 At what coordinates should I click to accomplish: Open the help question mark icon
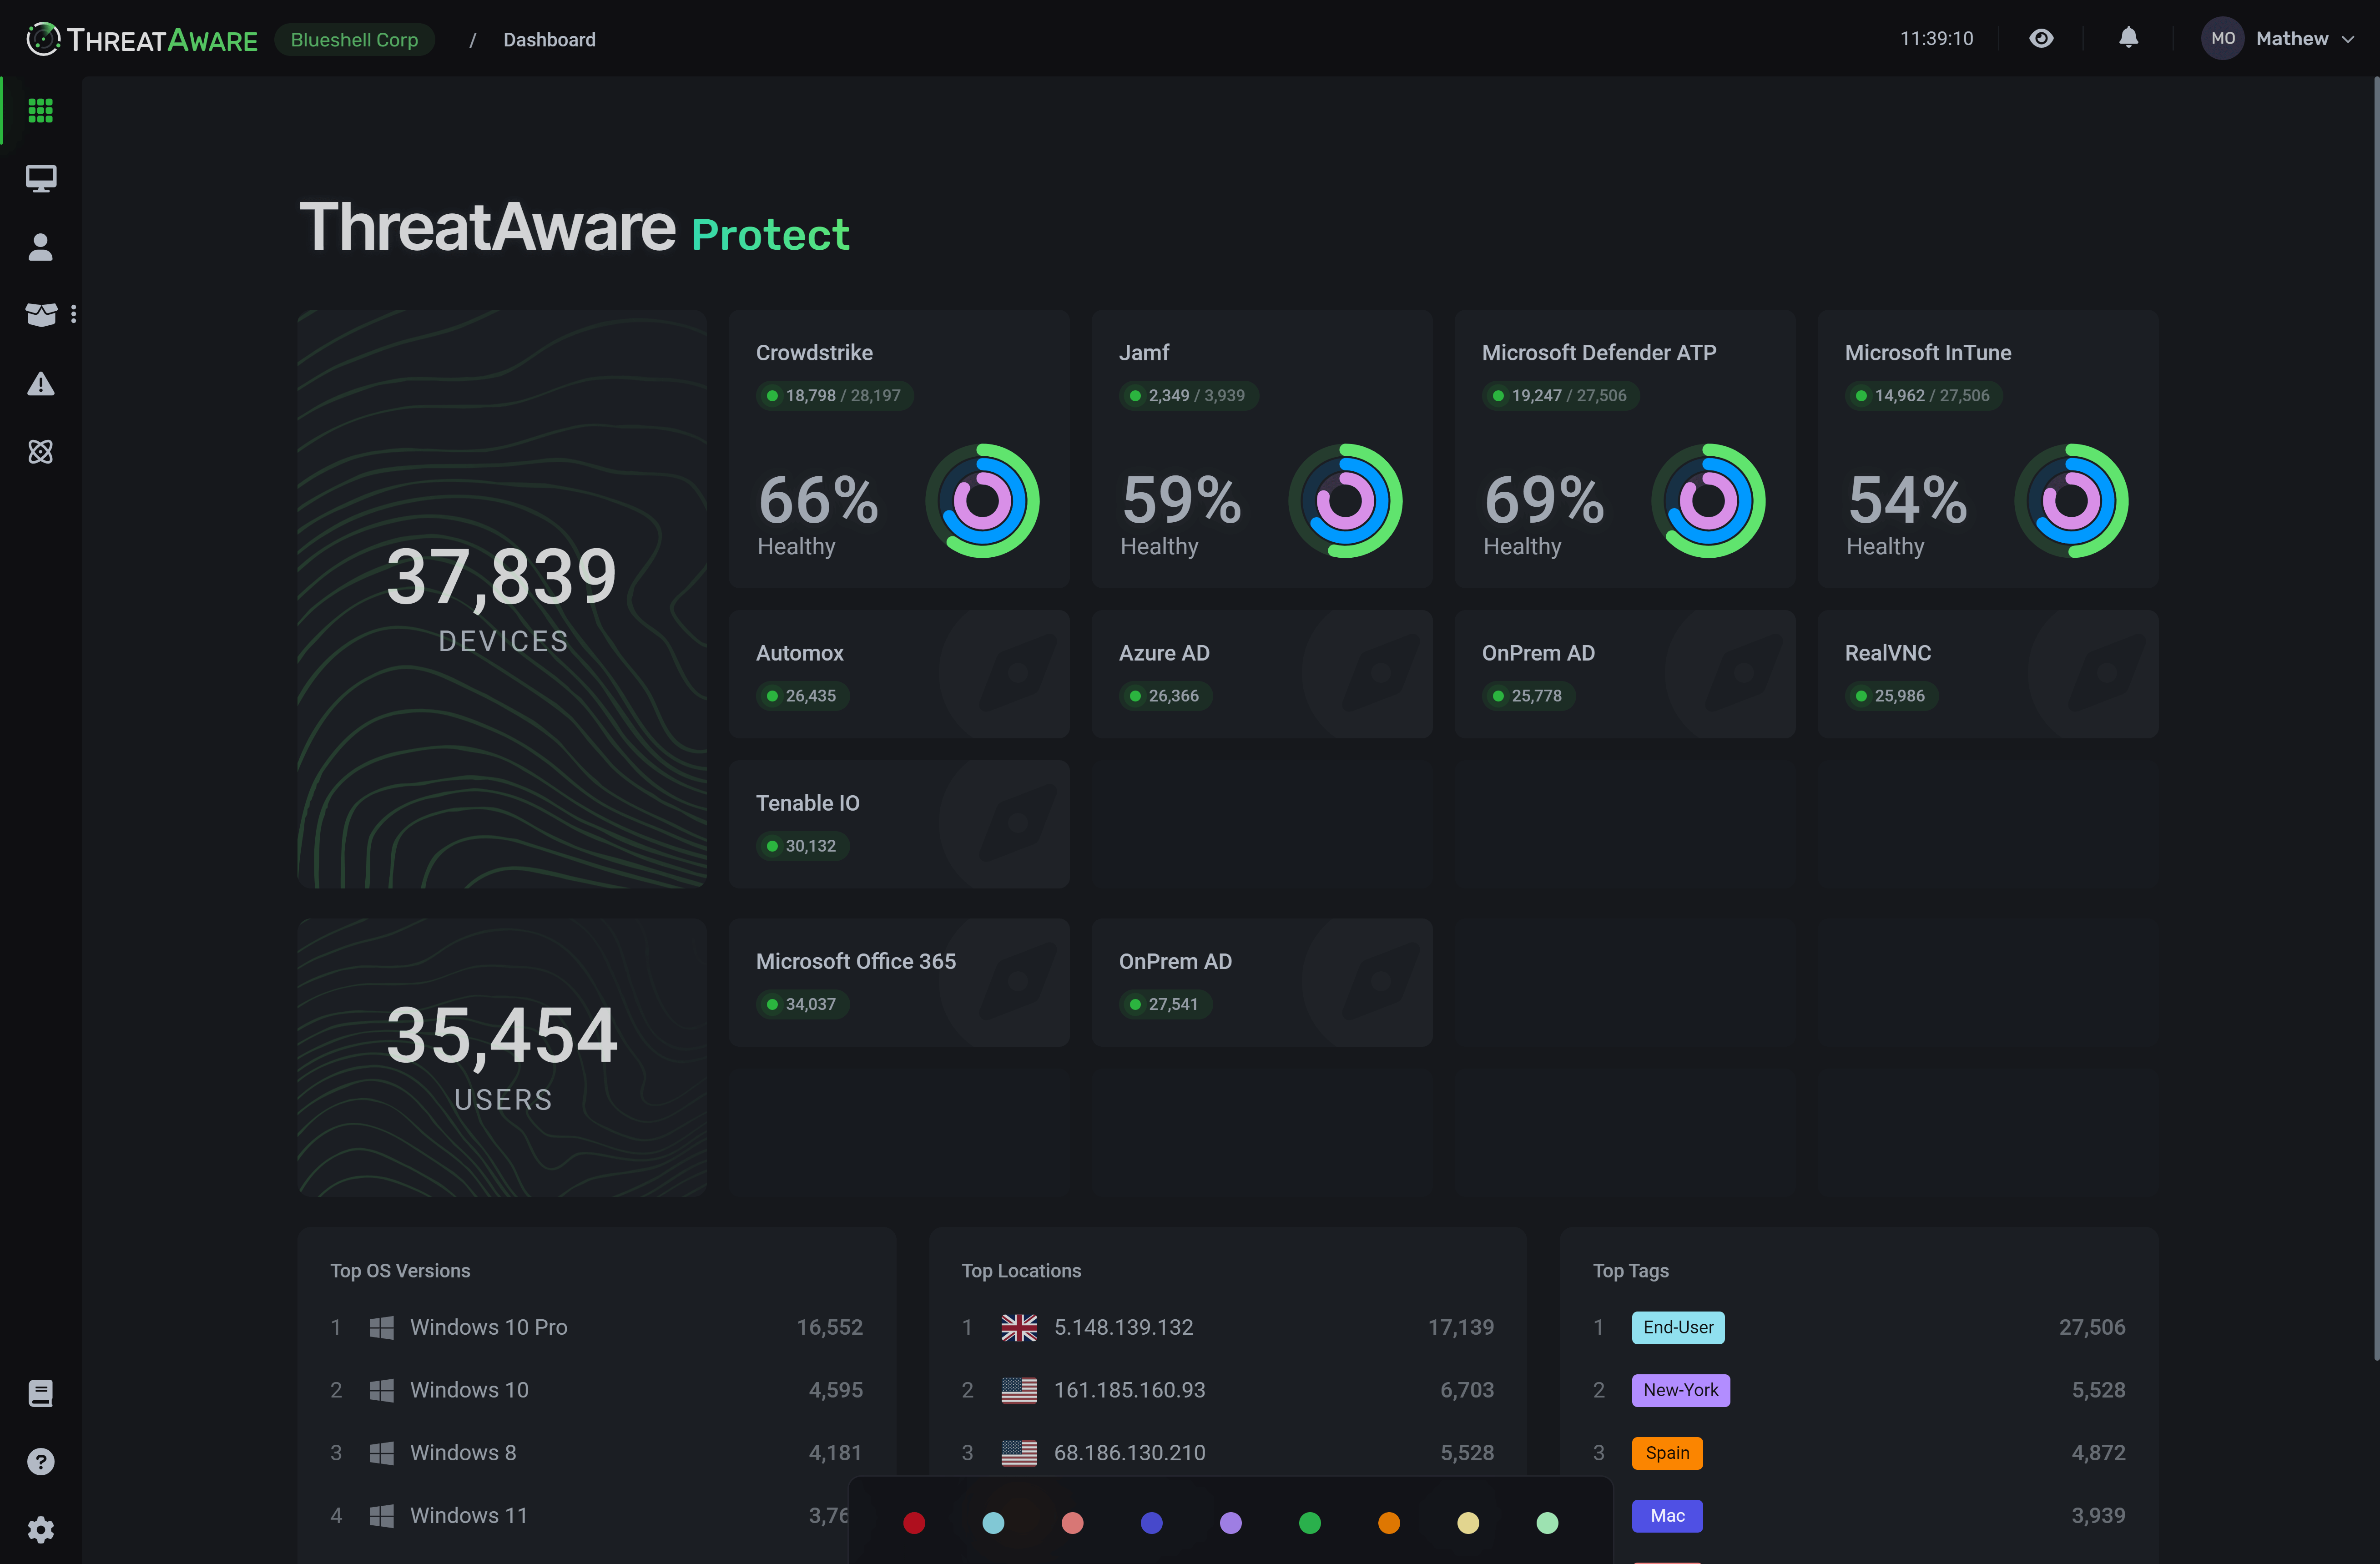pos(41,1461)
